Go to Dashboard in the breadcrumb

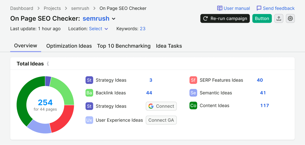(22, 8)
